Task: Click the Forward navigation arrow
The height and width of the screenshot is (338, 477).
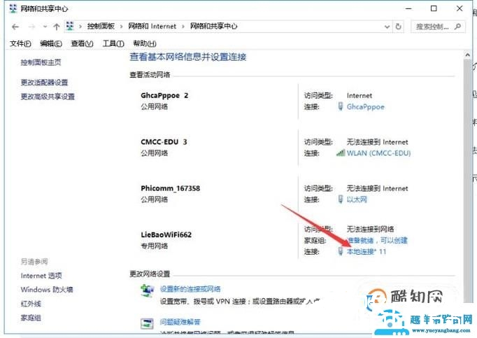Action: (31, 27)
